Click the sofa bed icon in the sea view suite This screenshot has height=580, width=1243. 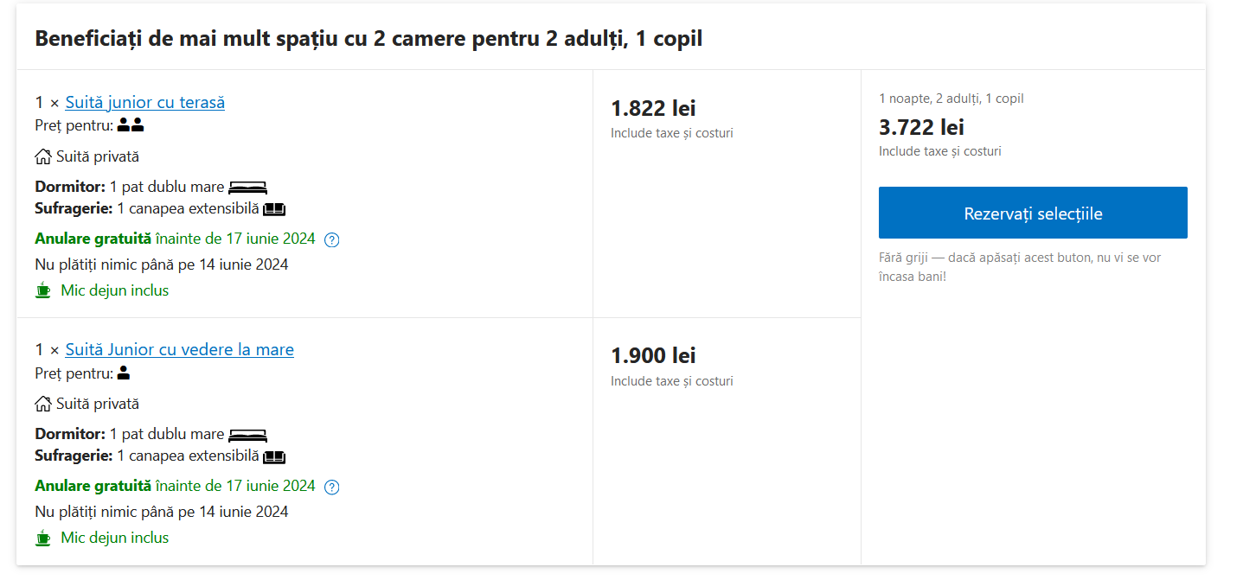pyautogui.click(x=274, y=456)
